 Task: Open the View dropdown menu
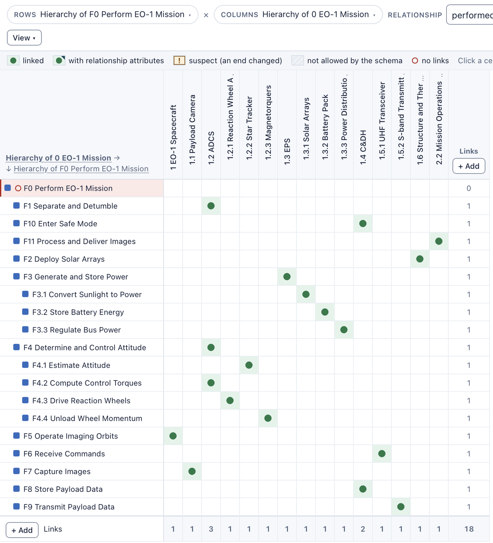24,38
